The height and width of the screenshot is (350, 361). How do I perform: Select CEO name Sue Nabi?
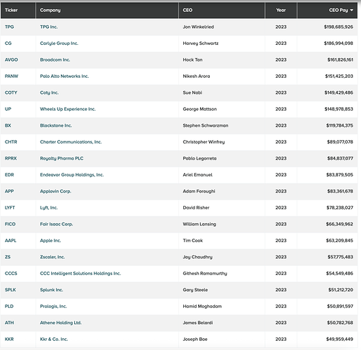point(192,92)
